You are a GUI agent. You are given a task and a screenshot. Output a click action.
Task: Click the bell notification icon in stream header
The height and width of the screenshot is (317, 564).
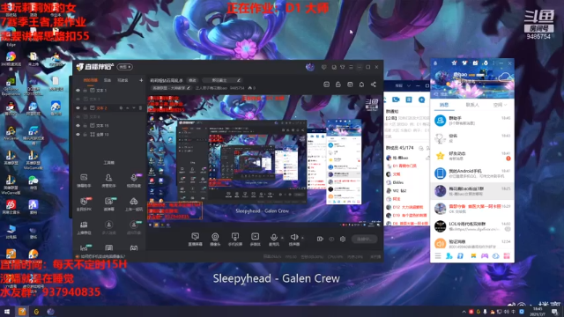[x=361, y=85]
